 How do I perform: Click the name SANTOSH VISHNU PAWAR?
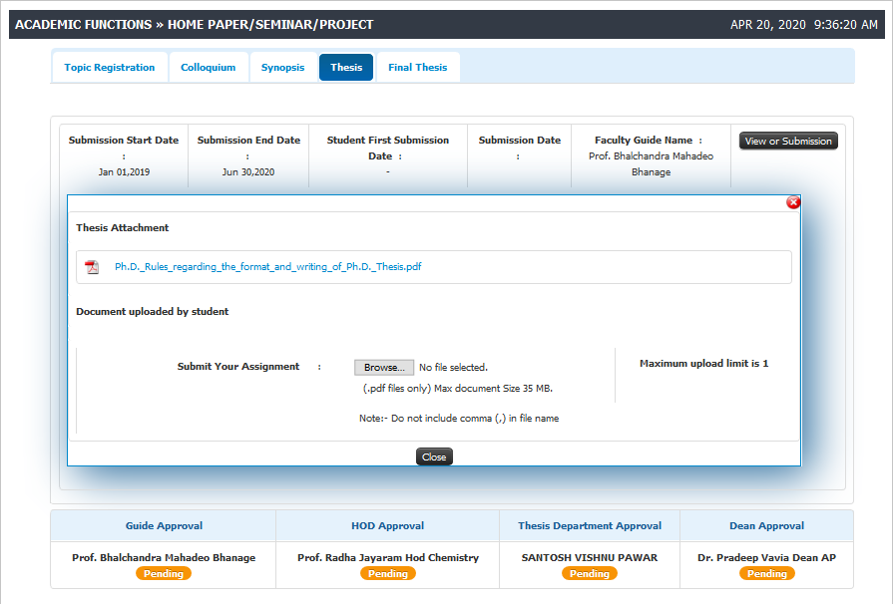590,557
